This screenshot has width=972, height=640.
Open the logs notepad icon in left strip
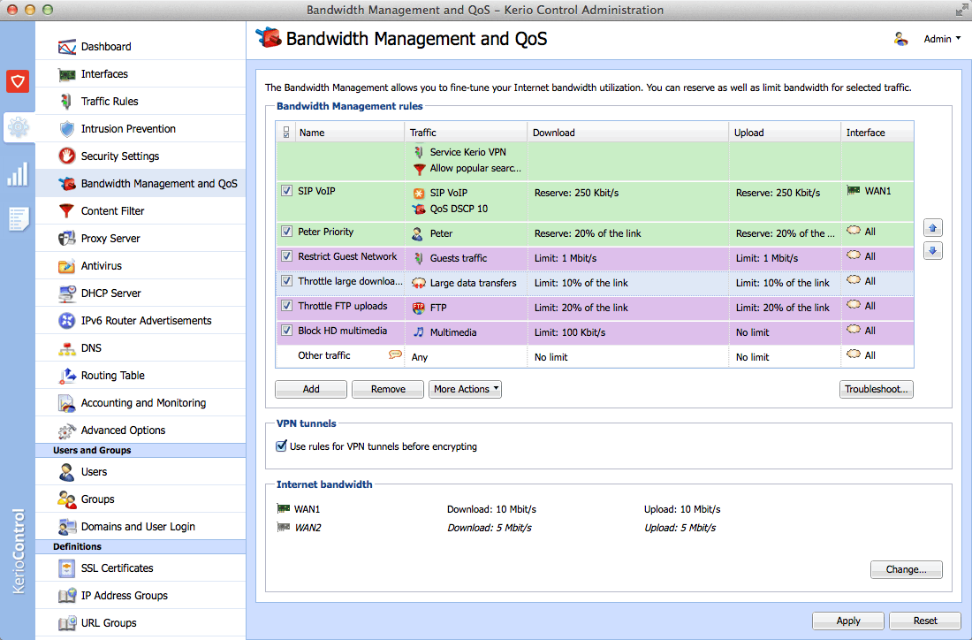pyautogui.click(x=18, y=219)
